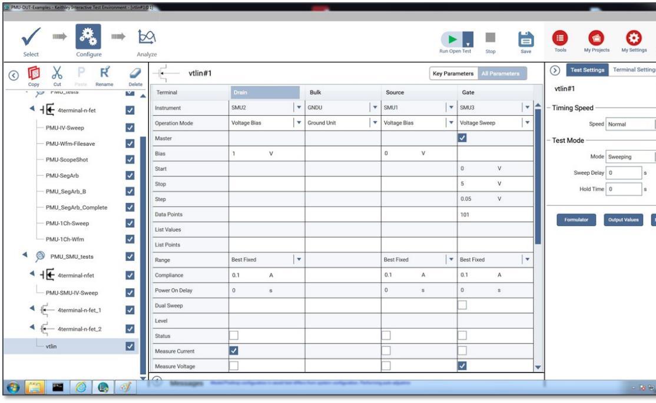Click the Paste icon in the tree toolbar
Image resolution: width=656 pixels, height=403 pixels.
[x=81, y=73]
